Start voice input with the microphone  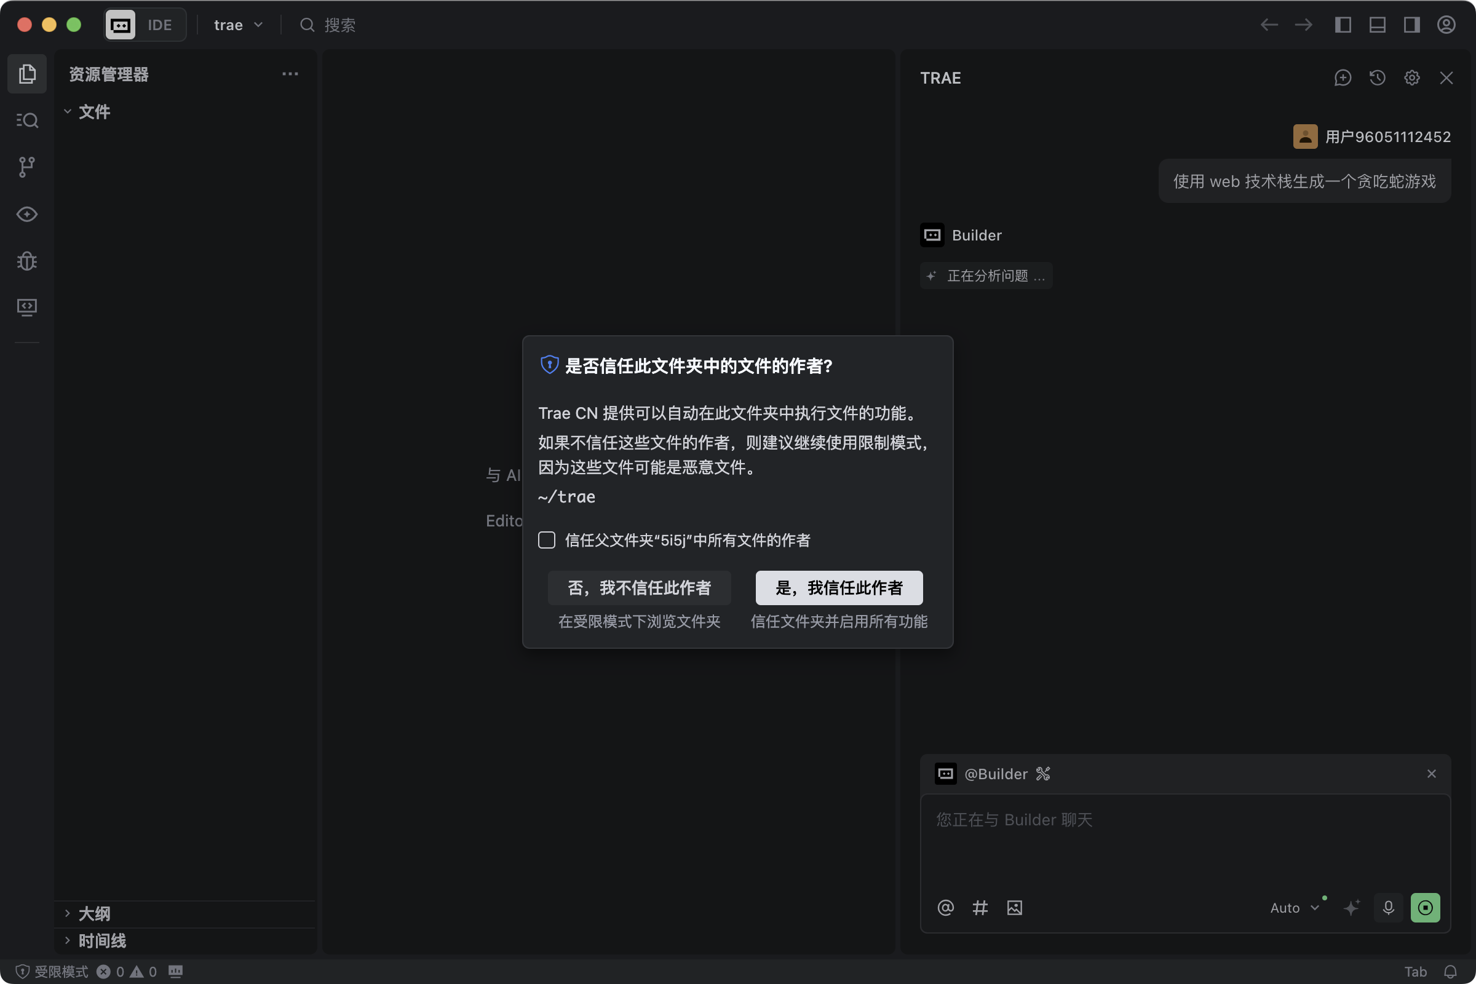(1389, 908)
